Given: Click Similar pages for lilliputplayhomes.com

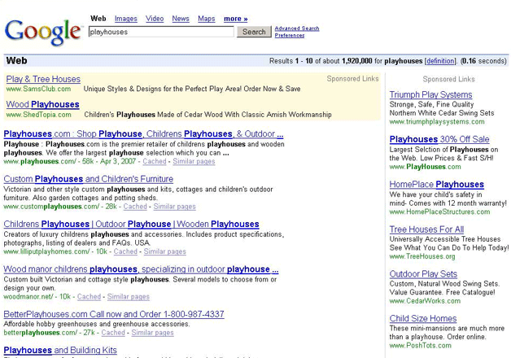Looking at the screenshot, I should pyautogui.click(x=165, y=251).
